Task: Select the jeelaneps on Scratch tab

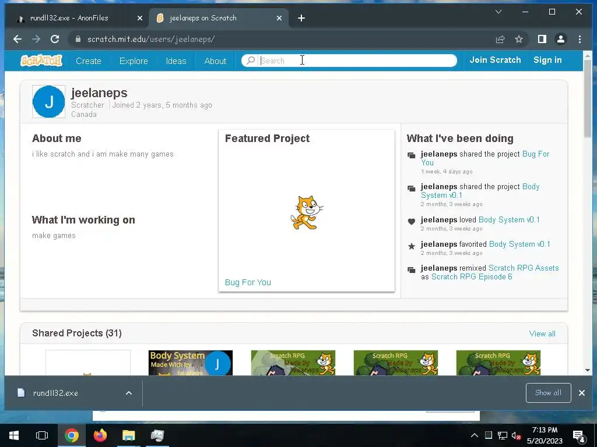Action: (x=219, y=18)
